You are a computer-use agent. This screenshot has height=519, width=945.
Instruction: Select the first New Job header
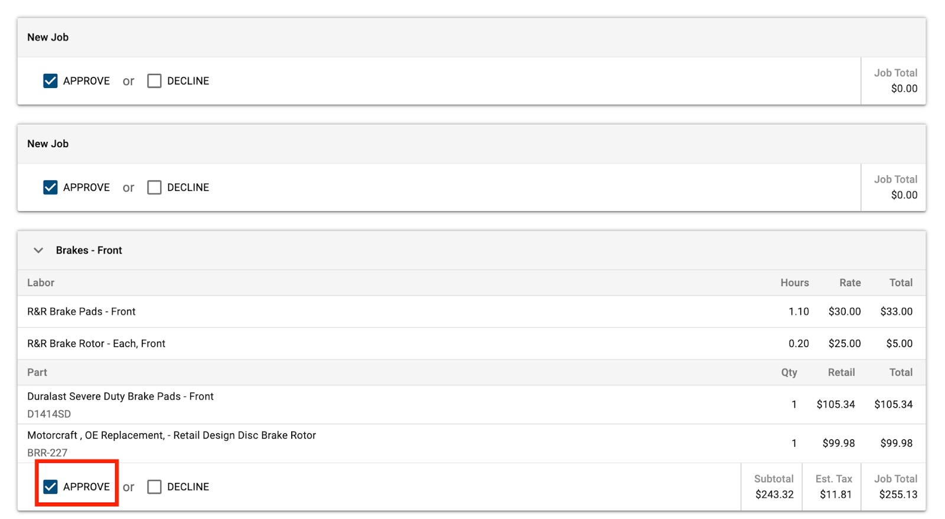tap(47, 37)
